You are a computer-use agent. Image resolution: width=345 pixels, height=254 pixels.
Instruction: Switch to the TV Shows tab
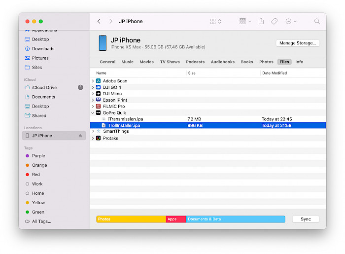pyautogui.click(x=170, y=62)
